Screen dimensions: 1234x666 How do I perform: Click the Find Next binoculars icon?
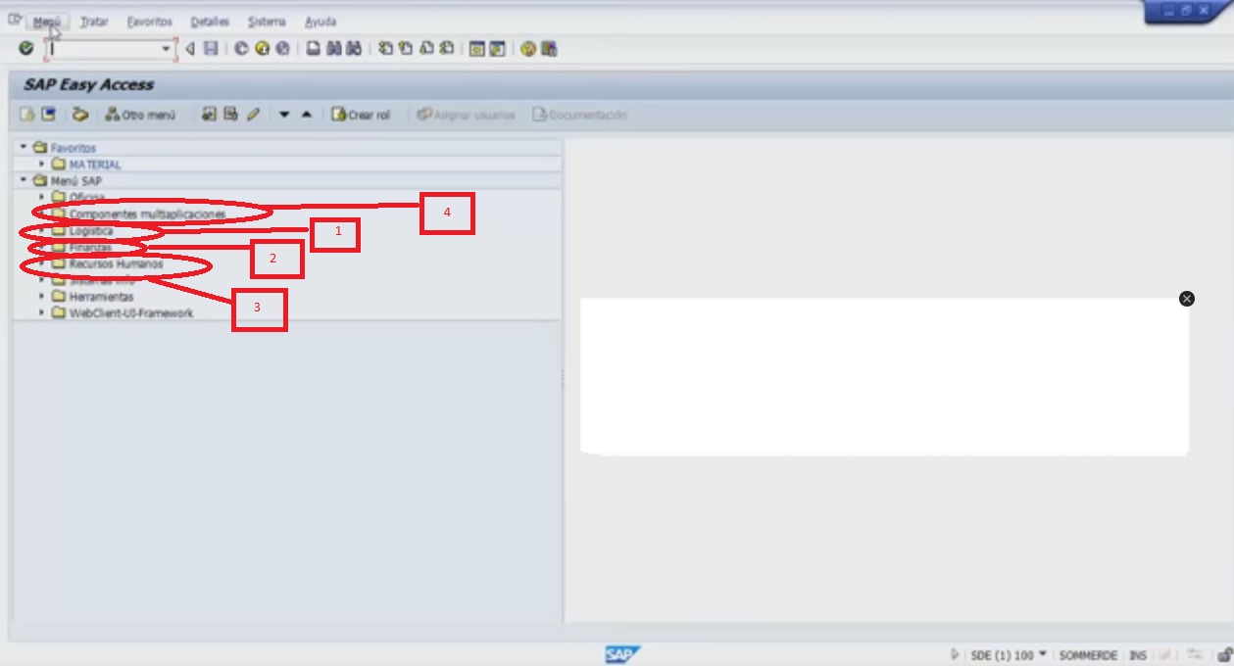[351, 47]
